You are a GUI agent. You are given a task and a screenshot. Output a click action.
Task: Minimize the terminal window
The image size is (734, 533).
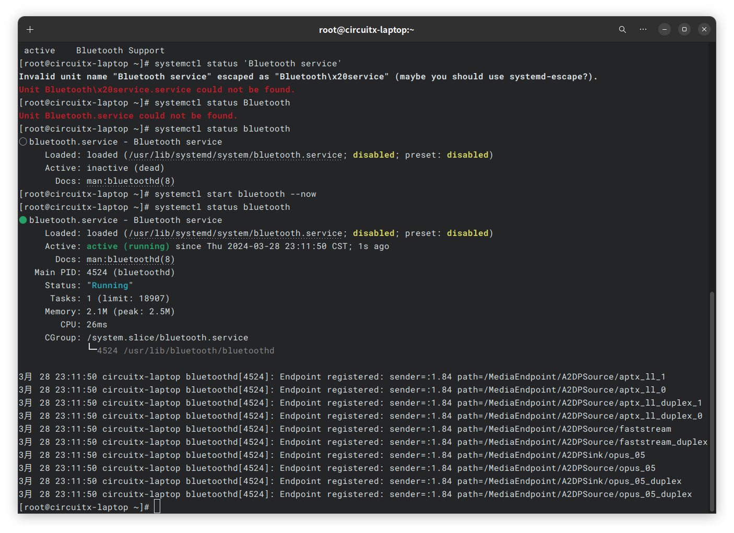[665, 30]
